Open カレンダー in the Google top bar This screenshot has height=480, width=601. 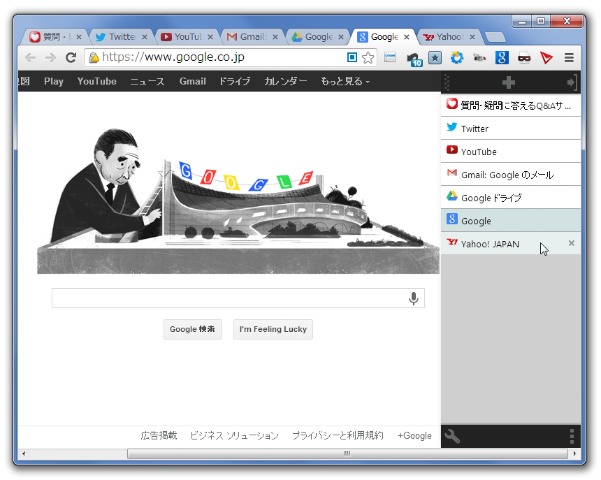point(286,82)
